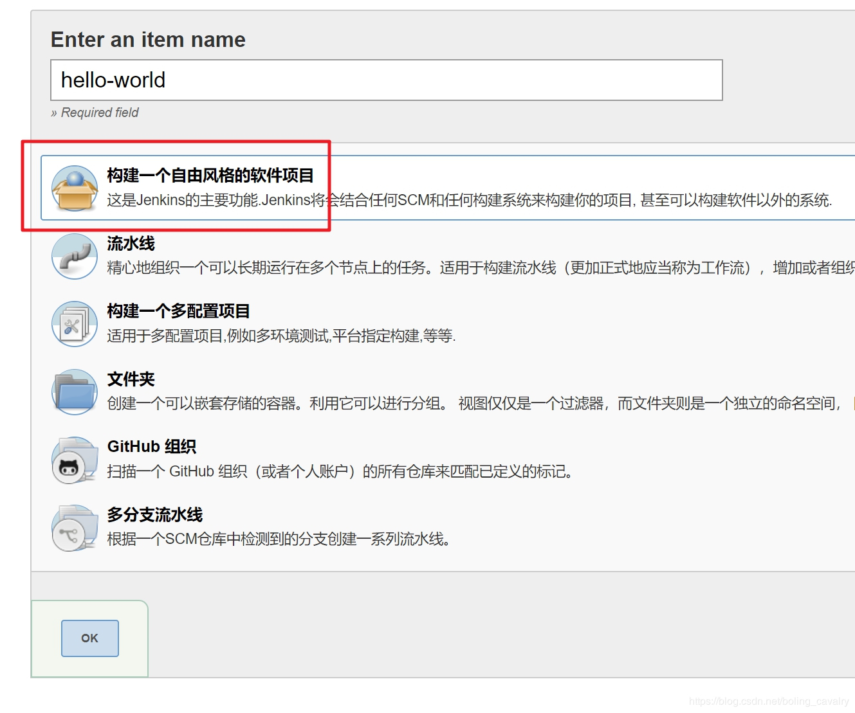The image size is (855, 713).
Task: Select the 多分支流水线 item title
Action: 155,514
